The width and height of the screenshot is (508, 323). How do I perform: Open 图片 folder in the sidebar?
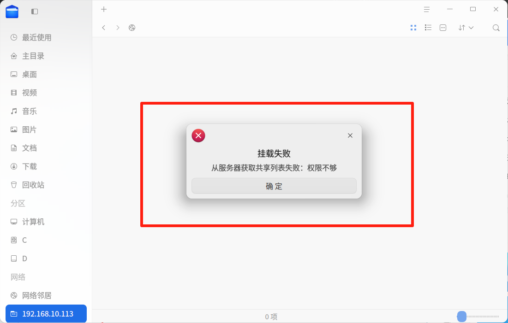[46, 130]
